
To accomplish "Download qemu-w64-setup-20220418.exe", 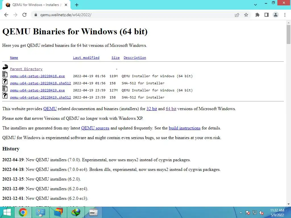I will 37,76.
